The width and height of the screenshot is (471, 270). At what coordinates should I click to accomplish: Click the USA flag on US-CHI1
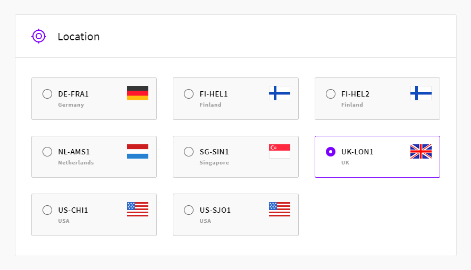[138, 209]
